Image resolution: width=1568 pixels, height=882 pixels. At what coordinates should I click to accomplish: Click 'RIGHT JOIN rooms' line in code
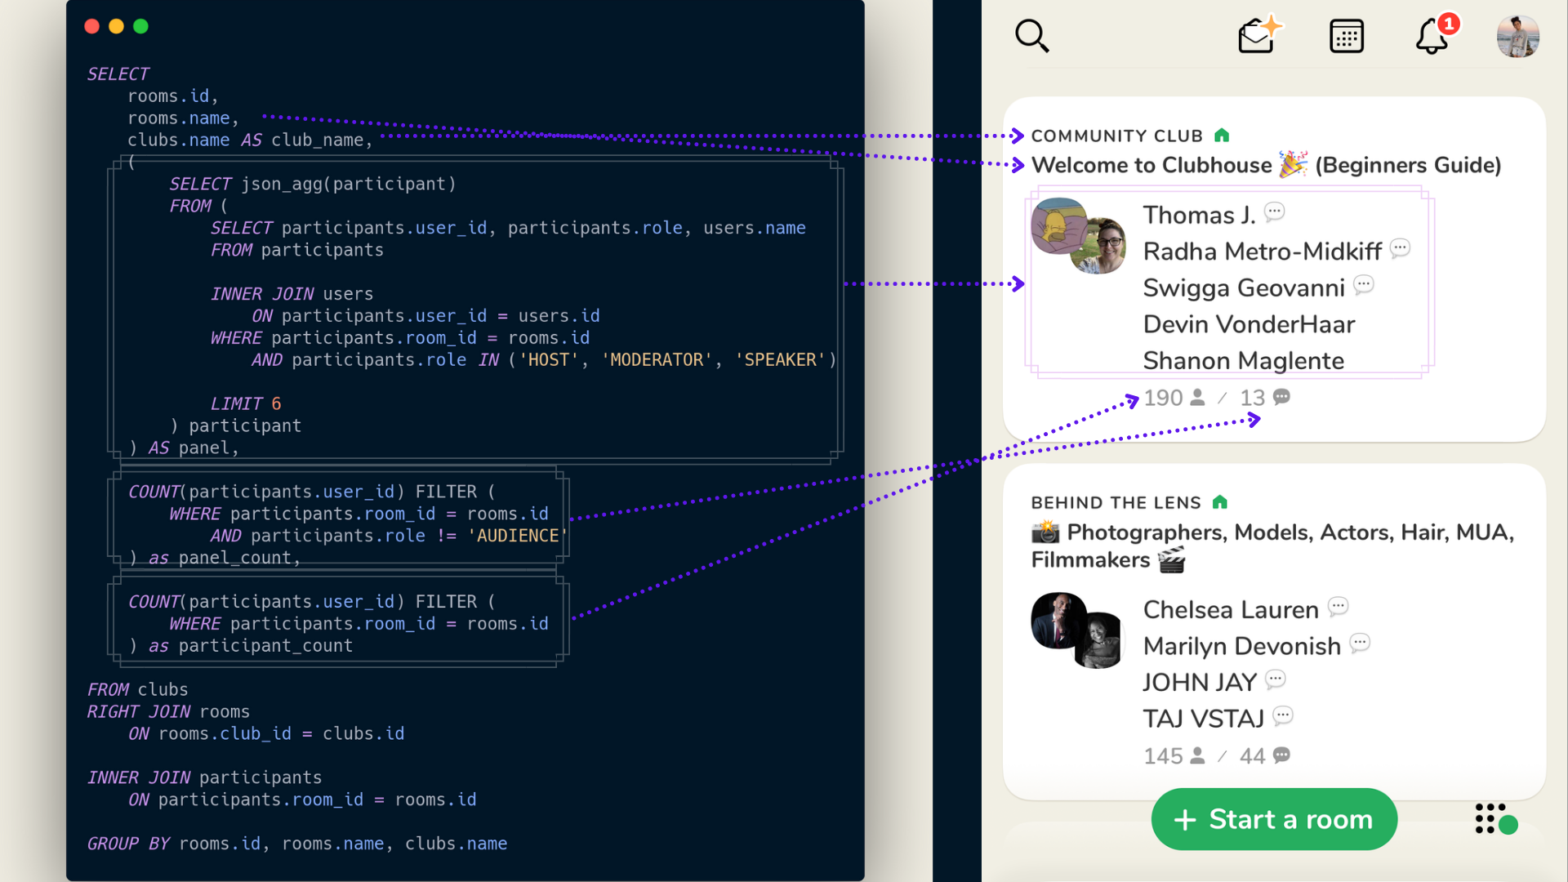pos(168,711)
